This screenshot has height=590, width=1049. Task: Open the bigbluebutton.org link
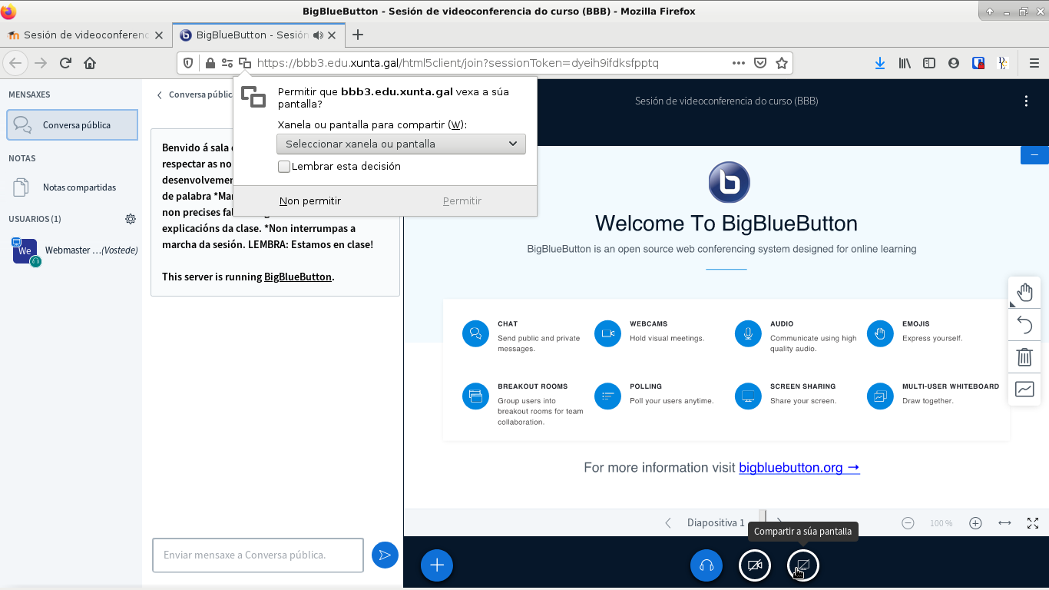[x=799, y=467]
